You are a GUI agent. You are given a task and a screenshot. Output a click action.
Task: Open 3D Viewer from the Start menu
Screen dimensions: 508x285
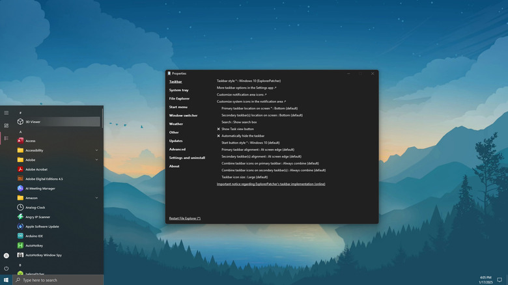[33, 122]
